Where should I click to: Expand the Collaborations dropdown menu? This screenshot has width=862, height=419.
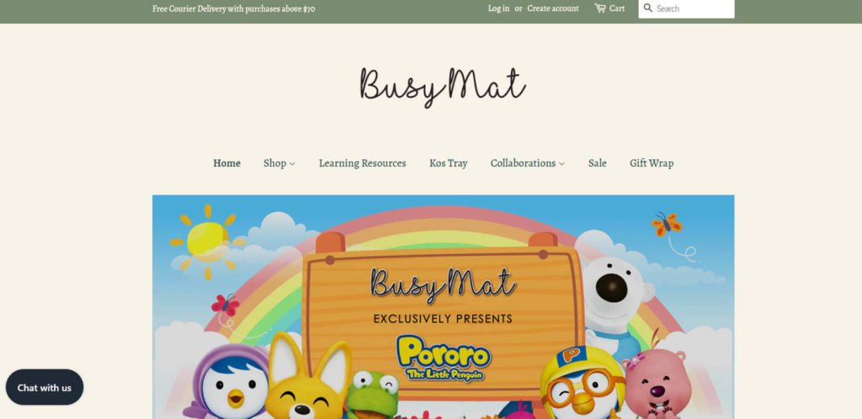[x=527, y=163]
